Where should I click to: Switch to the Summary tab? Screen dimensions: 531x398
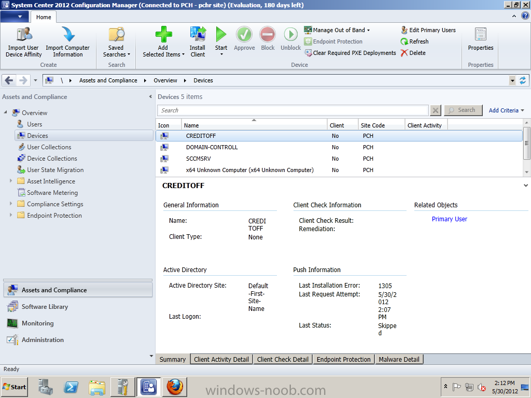click(x=173, y=360)
